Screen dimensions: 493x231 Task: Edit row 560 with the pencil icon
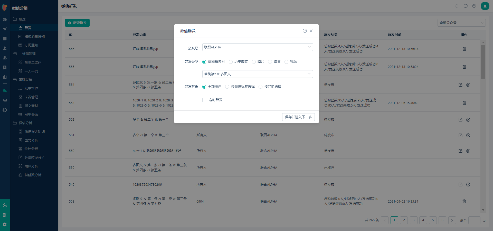(460, 151)
